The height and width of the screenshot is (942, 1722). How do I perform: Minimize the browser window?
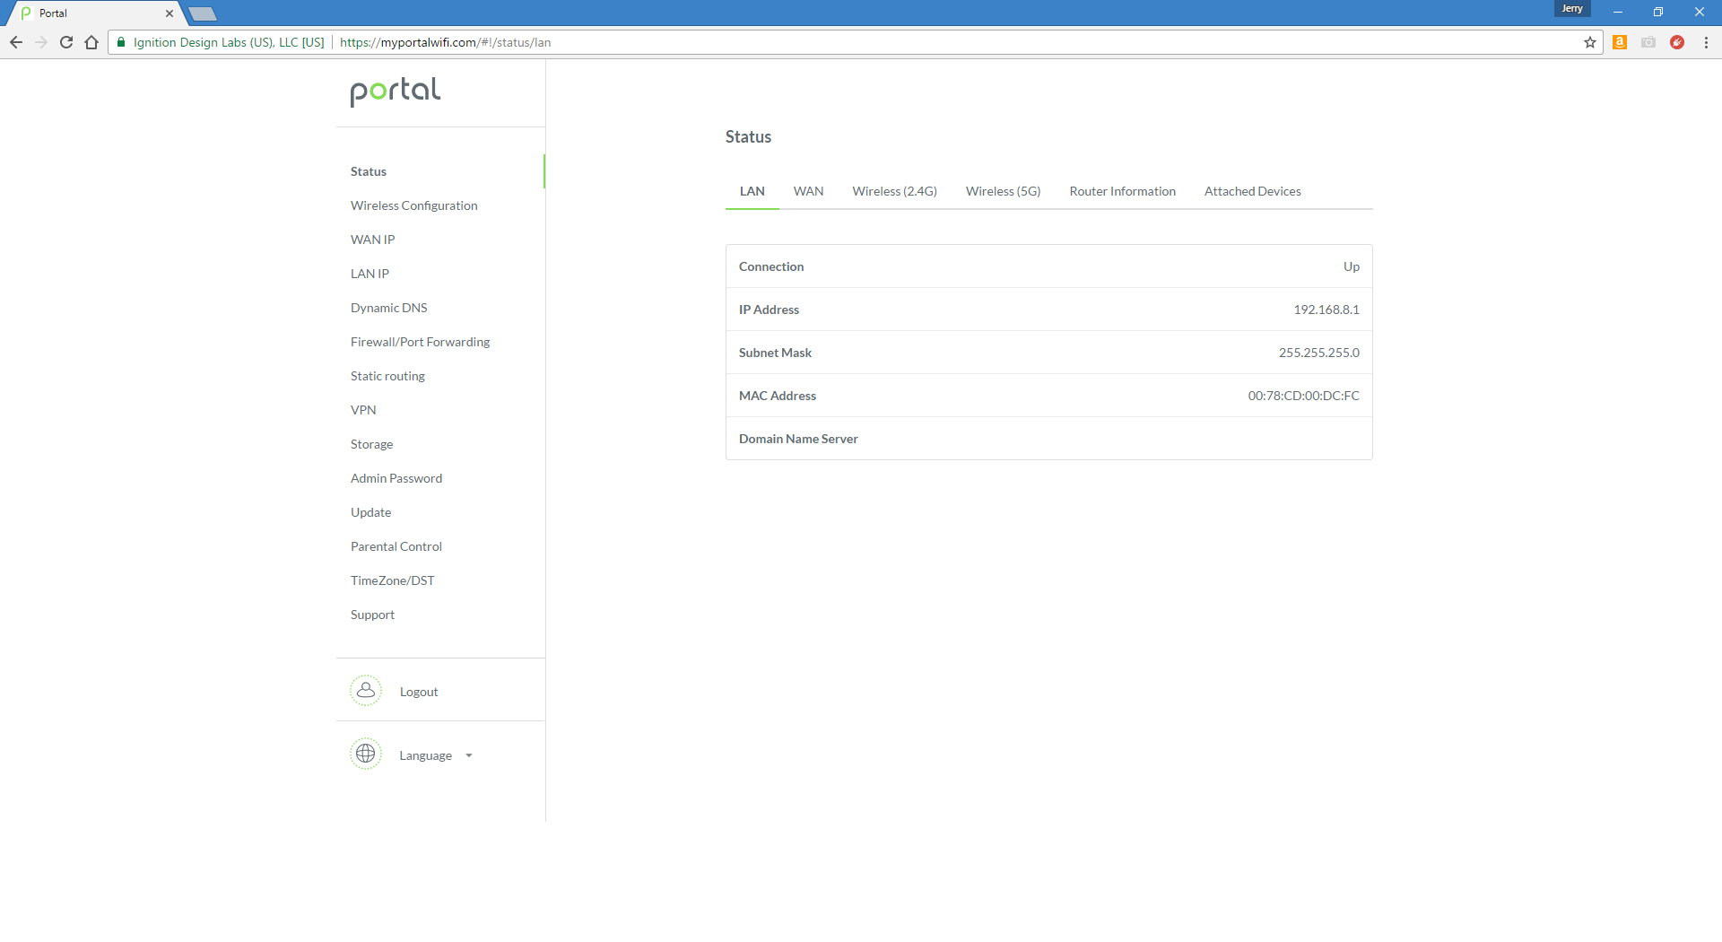[x=1618, y=12]
